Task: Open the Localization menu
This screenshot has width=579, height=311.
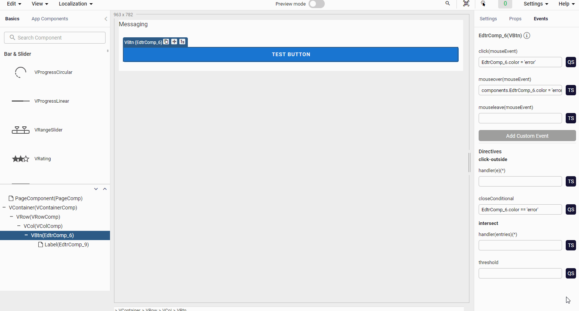Action: click(x=75, y=4)
